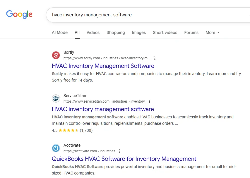Switch to the Videos tab

click(93, 32)
